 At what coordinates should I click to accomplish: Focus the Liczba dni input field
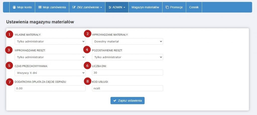click(x=127, y=73)
